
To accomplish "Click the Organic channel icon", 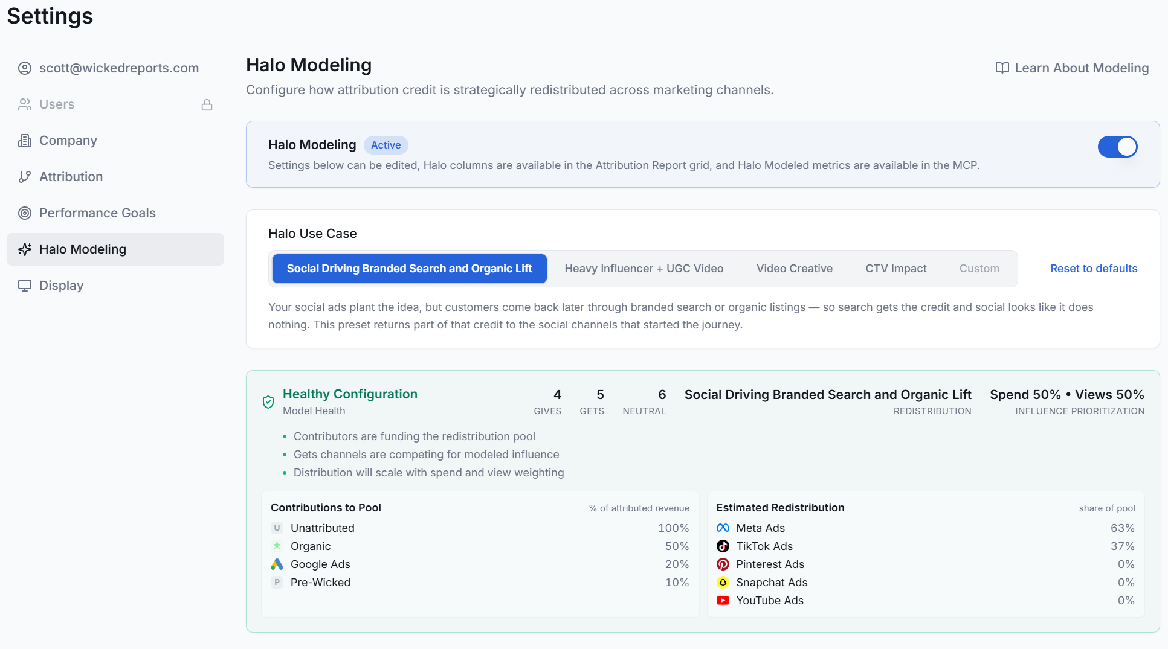I will tap(277, 546).
